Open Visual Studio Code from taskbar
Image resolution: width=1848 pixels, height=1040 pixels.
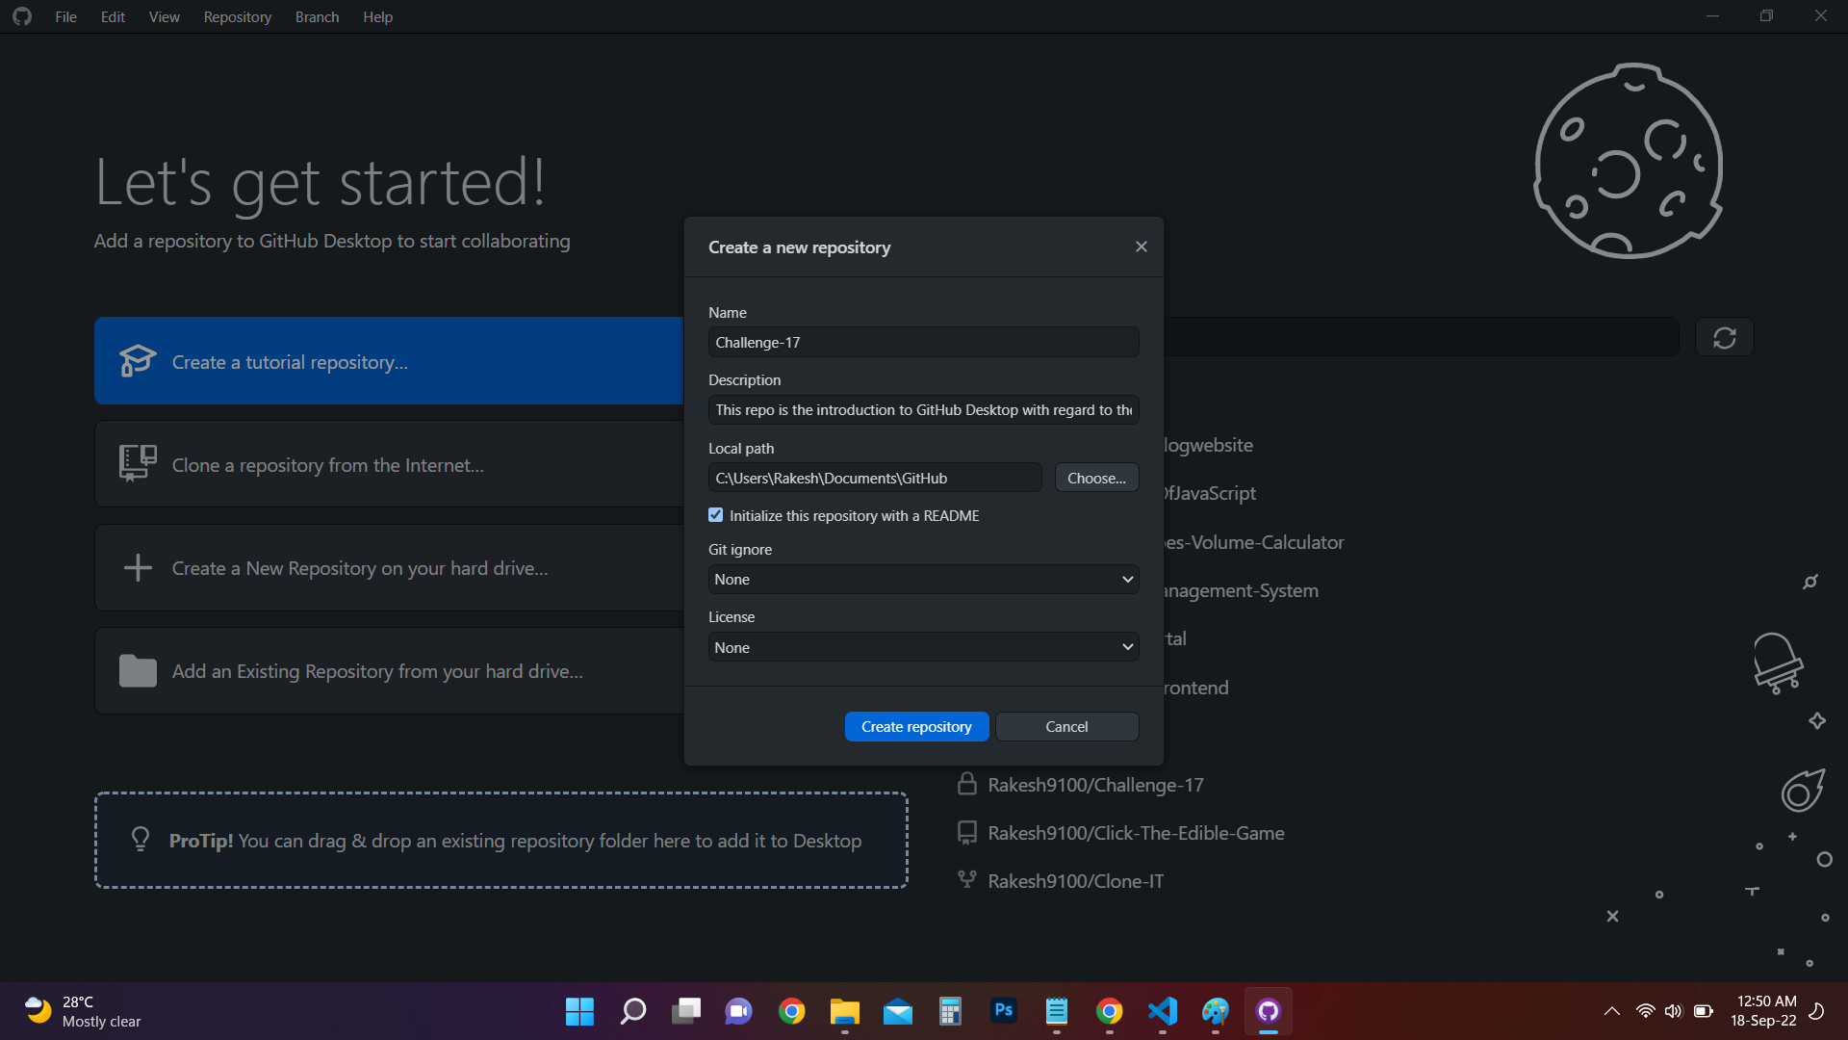pos(1162,1010)
